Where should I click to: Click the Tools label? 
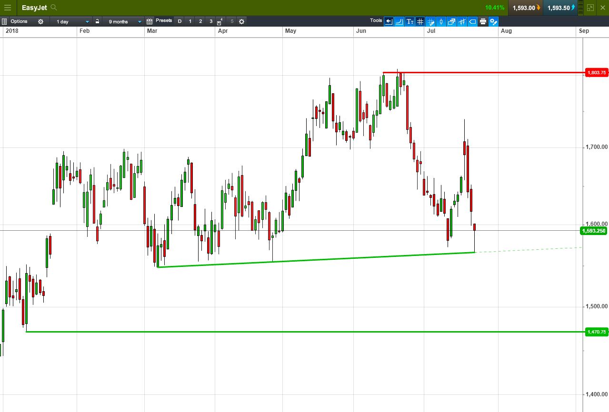(376, 20)
